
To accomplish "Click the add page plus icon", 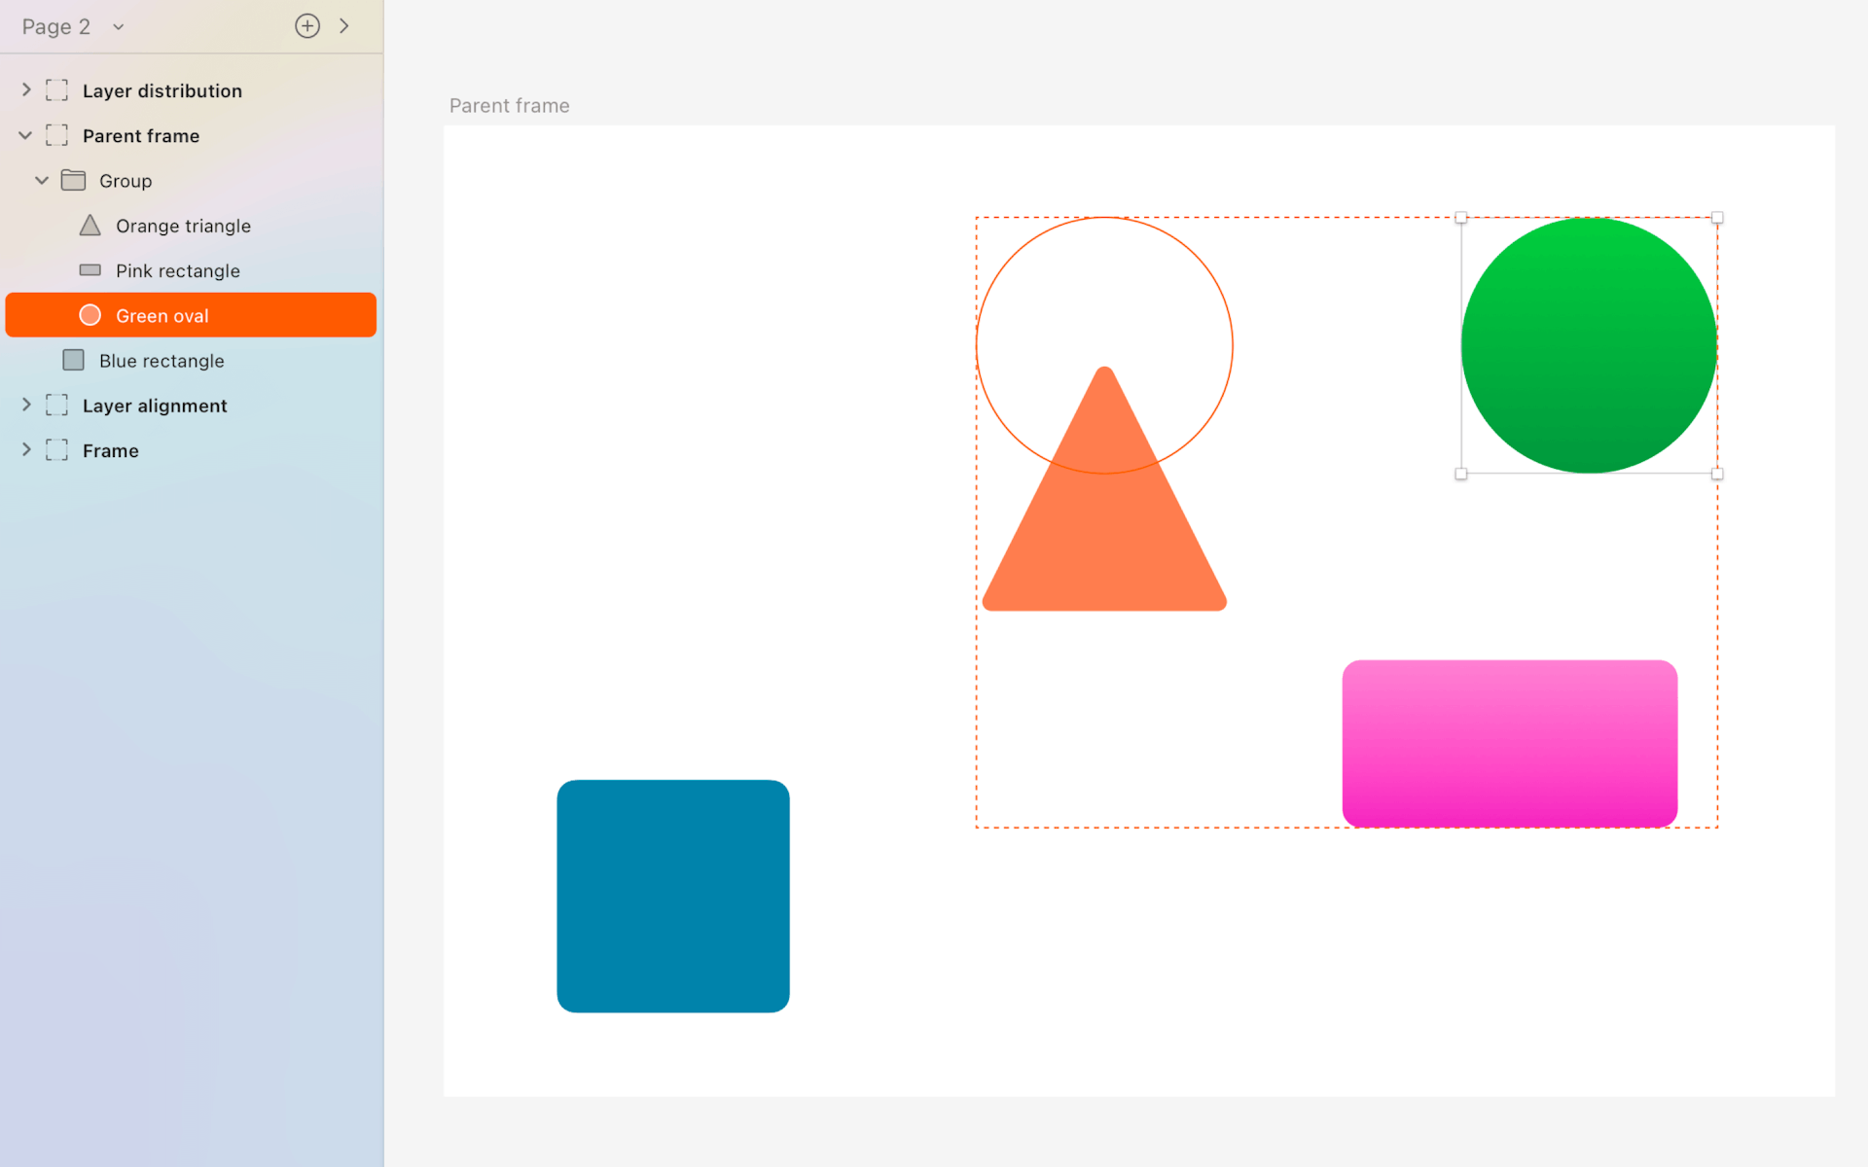I will pos(307,26).
